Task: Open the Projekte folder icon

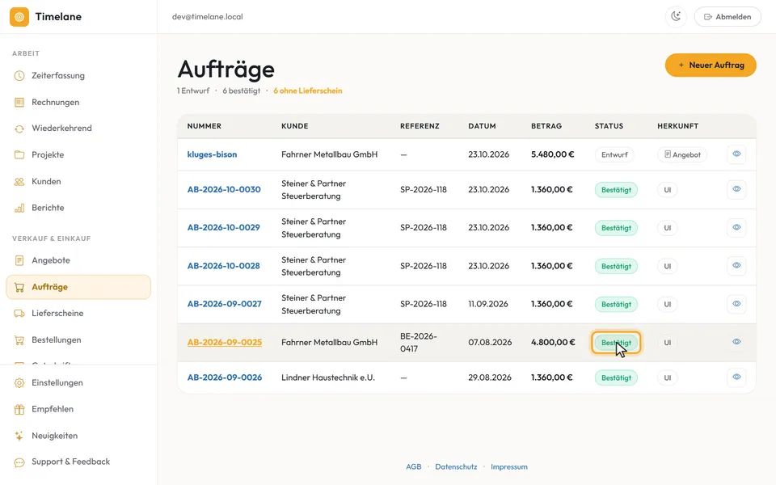Action: 19,155
